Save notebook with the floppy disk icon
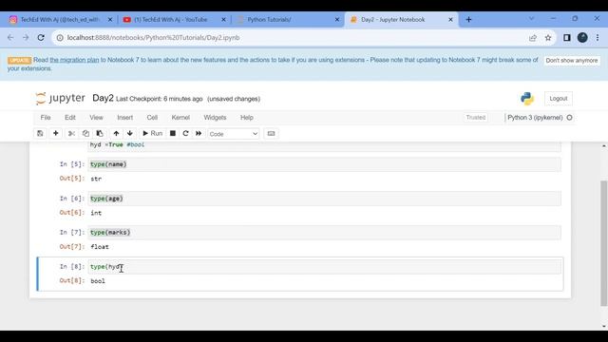 click(x=40, y=133)
